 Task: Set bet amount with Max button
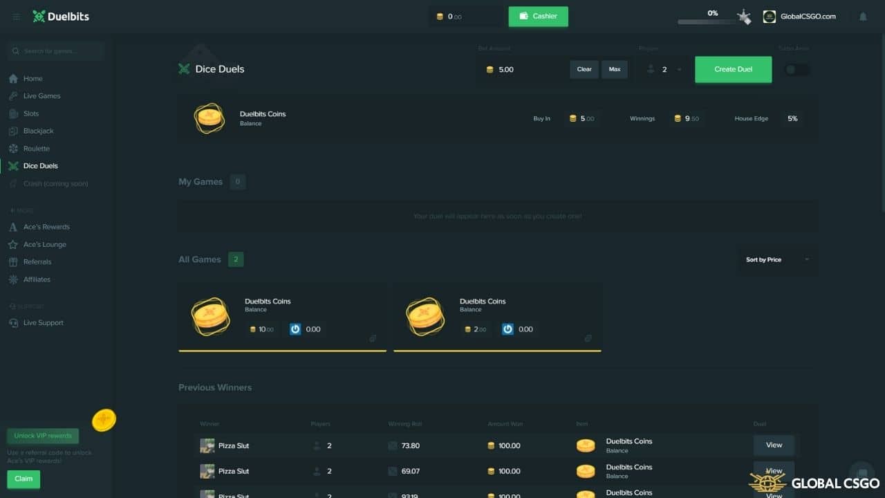[615, 69]
